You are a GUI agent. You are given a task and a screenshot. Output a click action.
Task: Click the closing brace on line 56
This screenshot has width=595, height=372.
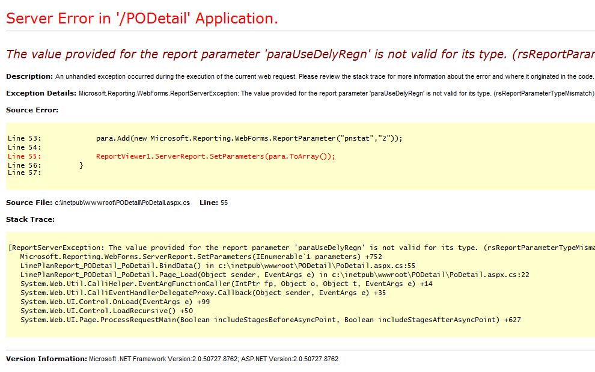tap(82, 165)
